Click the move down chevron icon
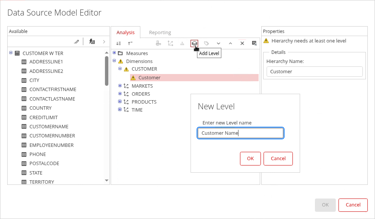 (218, 43)
